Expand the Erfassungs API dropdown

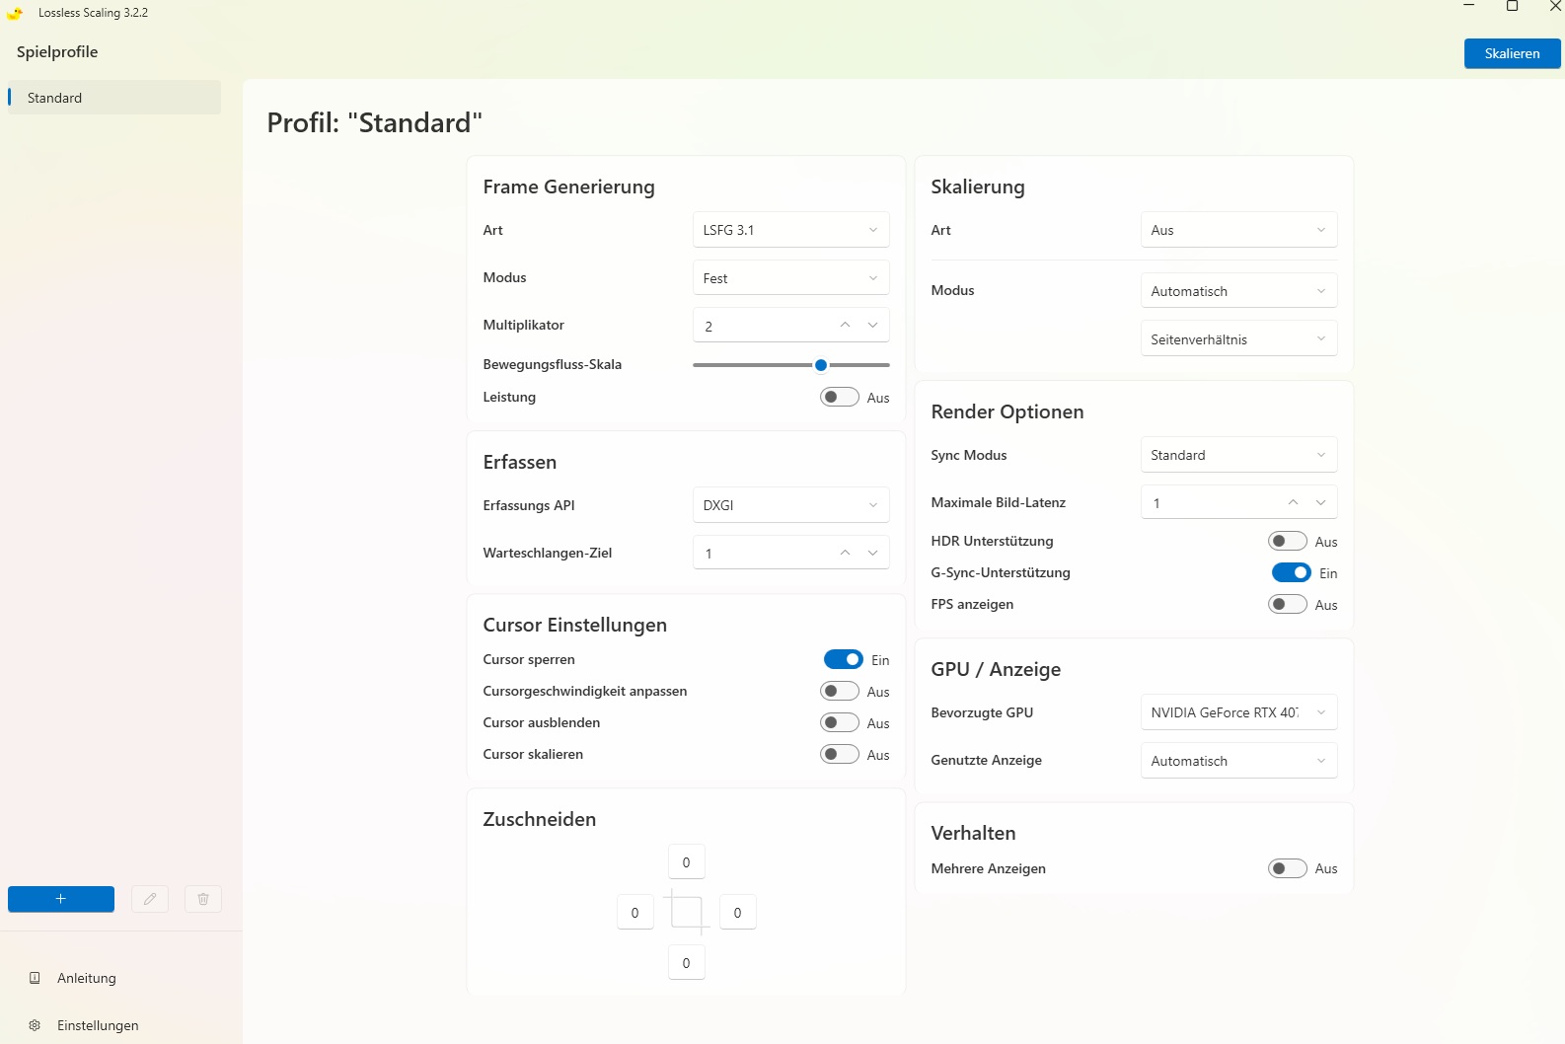(790, 505)
